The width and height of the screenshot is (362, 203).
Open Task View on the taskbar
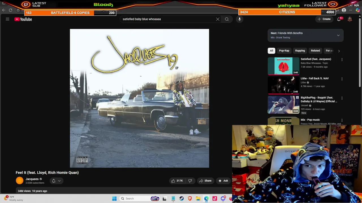pos(165,199)
